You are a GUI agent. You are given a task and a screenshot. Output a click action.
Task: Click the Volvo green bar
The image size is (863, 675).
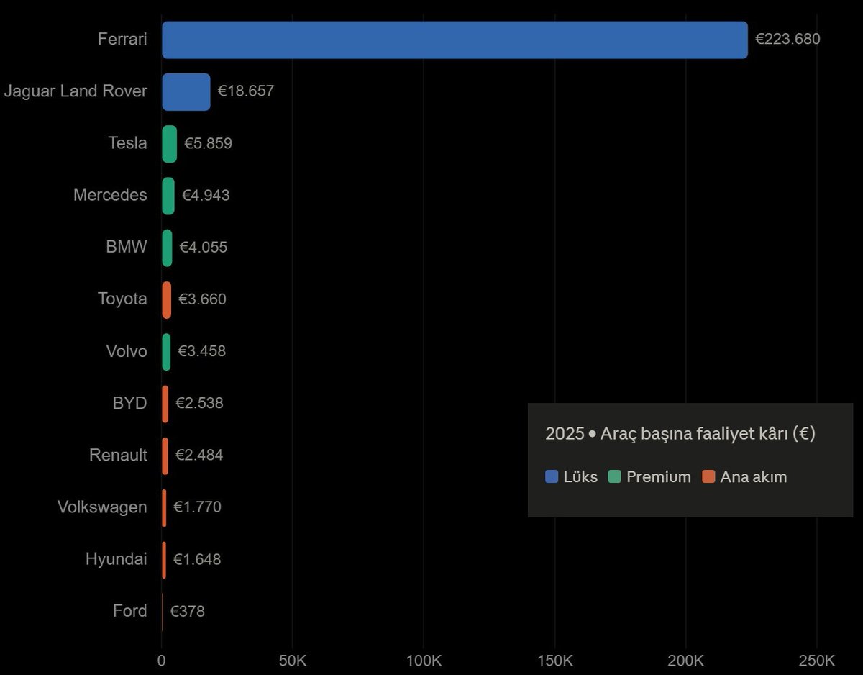coord(166,352)
